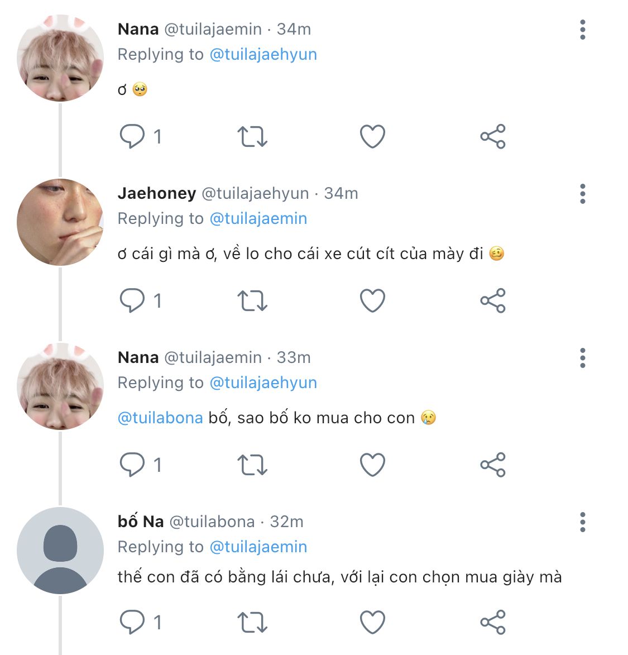The image size is (628, 655).
Task: Retweet Nana's 34m tweet
Action: pyautogui.click(x=252, y=136)
